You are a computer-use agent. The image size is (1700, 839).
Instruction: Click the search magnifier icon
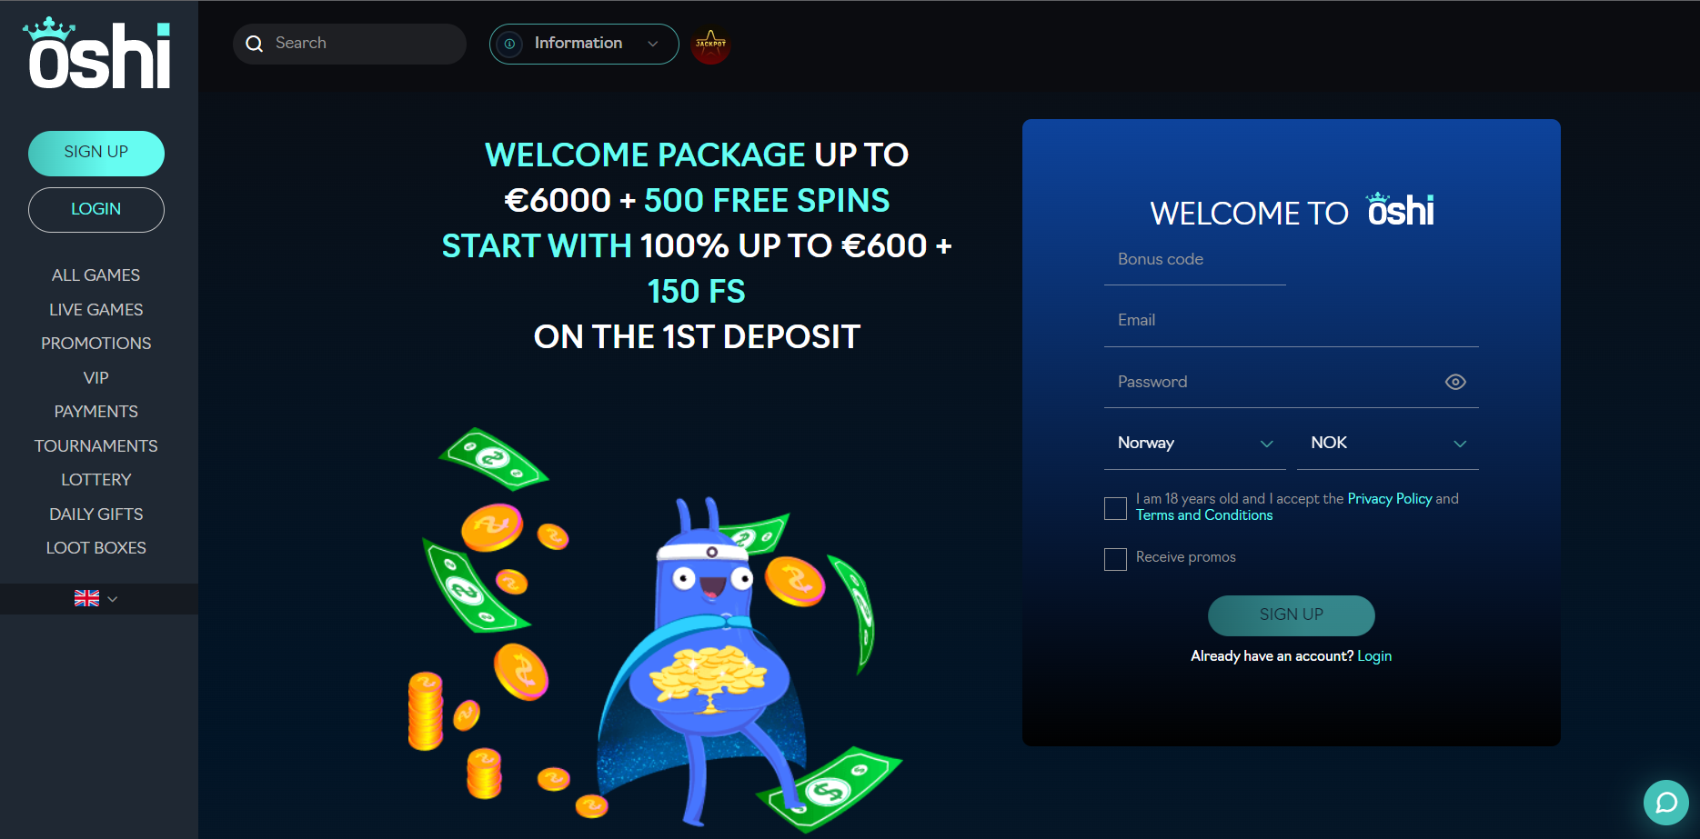[x=255, y=44]
